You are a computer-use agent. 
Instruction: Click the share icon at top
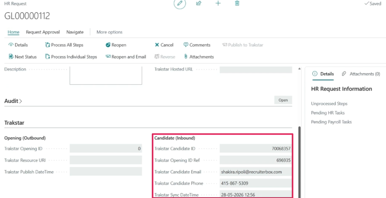tap(199, 3)
